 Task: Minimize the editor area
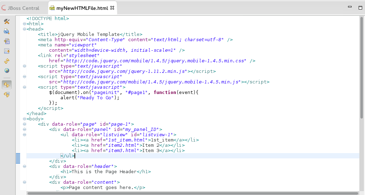(349, 7)
